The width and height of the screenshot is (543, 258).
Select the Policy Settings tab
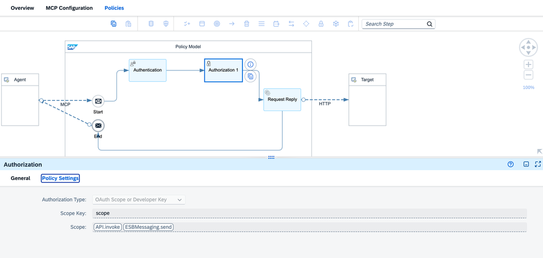pos(60,178)
